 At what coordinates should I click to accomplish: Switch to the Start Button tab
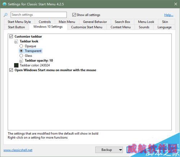click(x=17, y=27)
